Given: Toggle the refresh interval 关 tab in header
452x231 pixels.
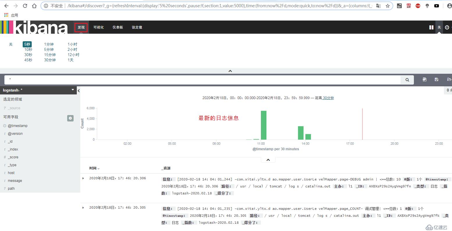Looking at the screenshot, I should 439,27.
